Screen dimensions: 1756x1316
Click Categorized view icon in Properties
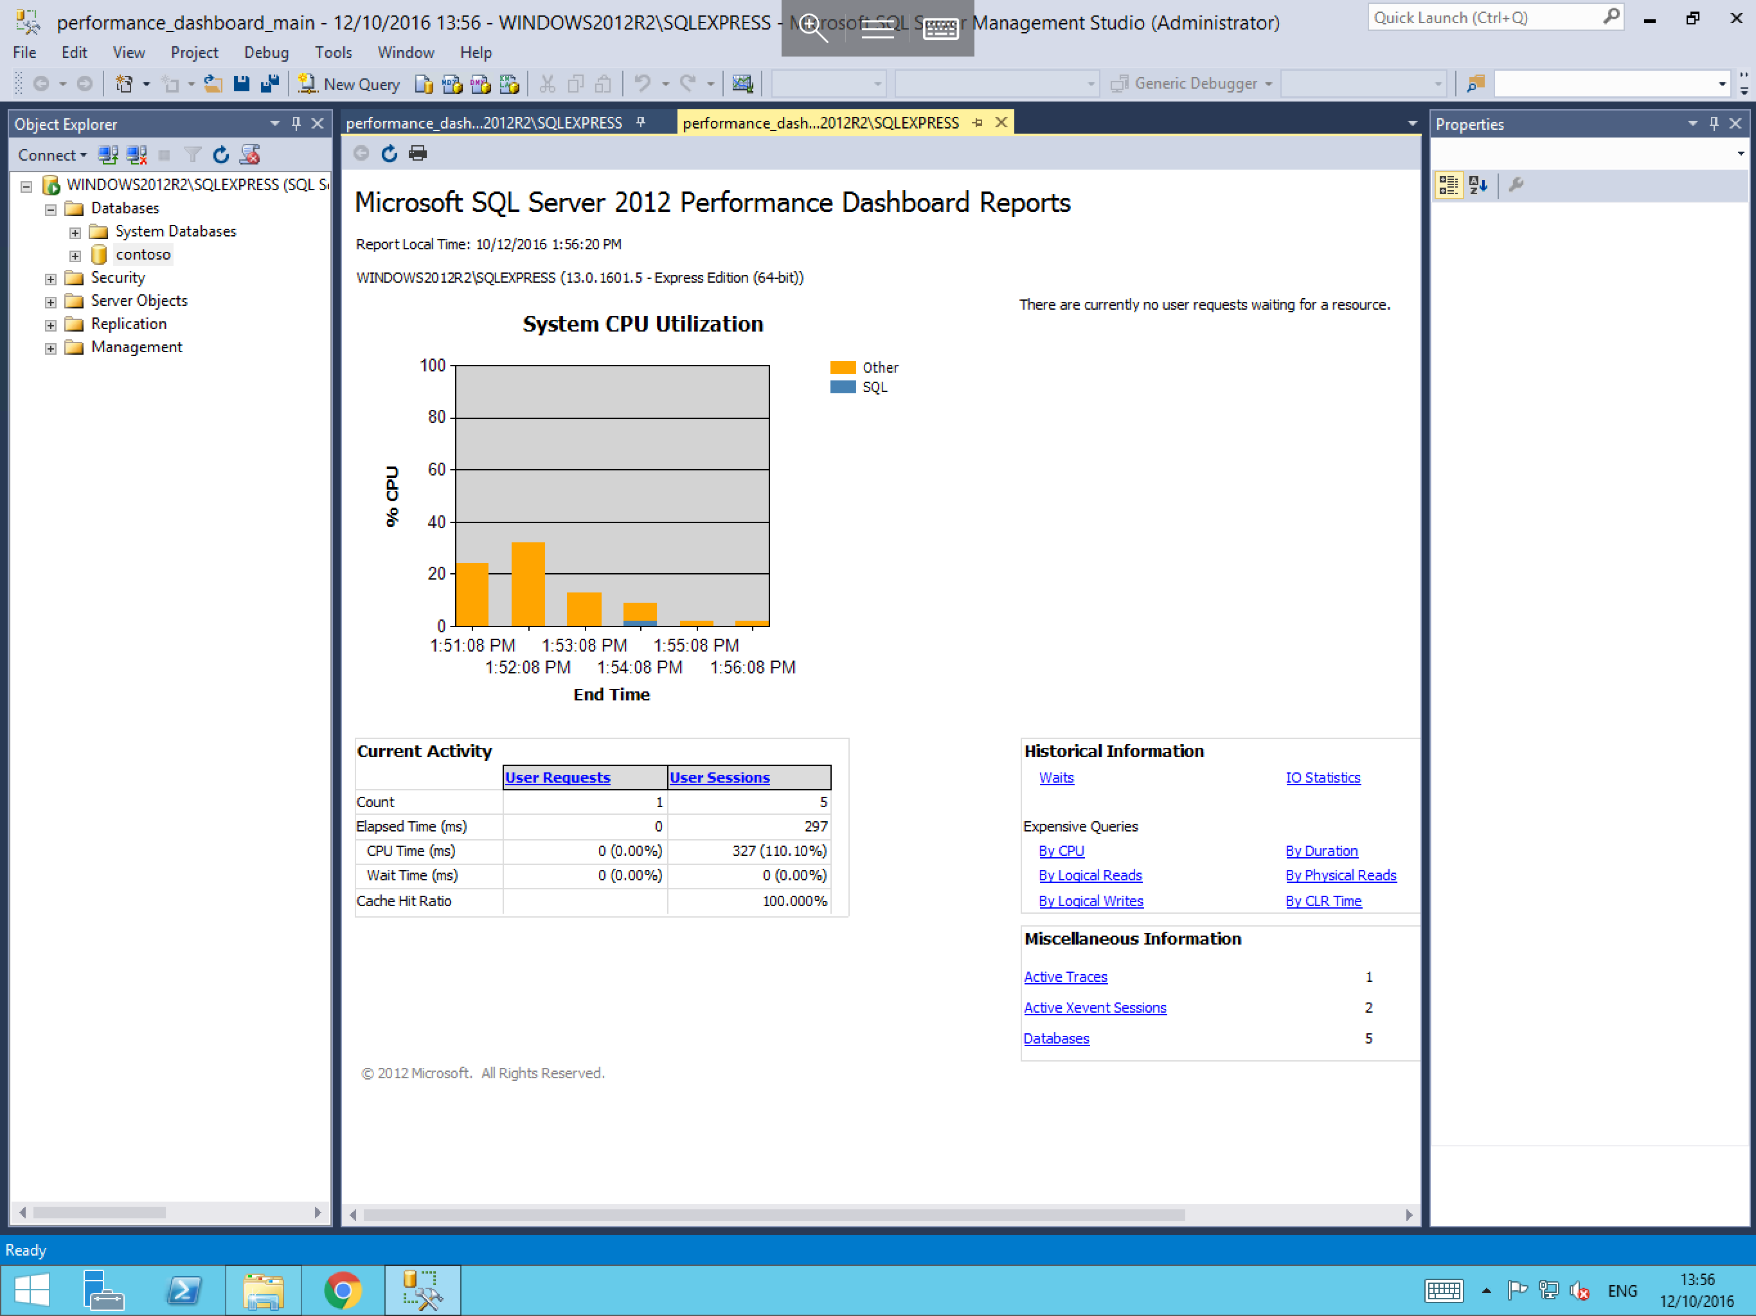point(1449,185)
